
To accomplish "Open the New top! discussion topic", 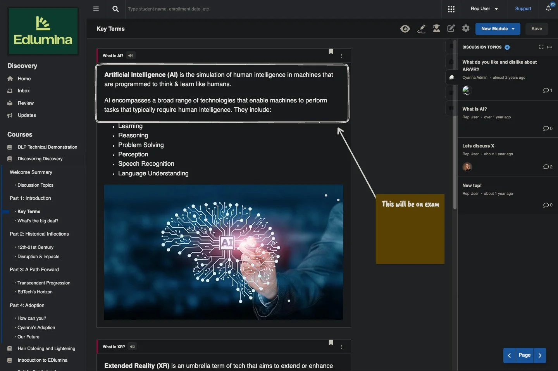I will (472, 185).
